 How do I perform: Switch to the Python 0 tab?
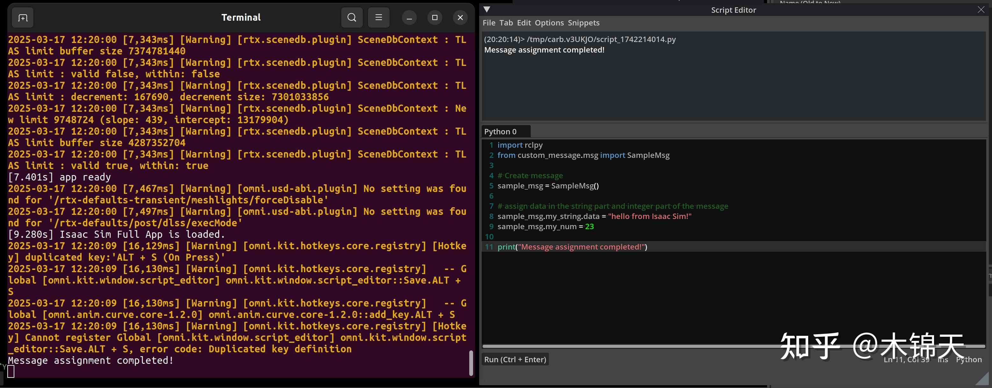(500, 132)
